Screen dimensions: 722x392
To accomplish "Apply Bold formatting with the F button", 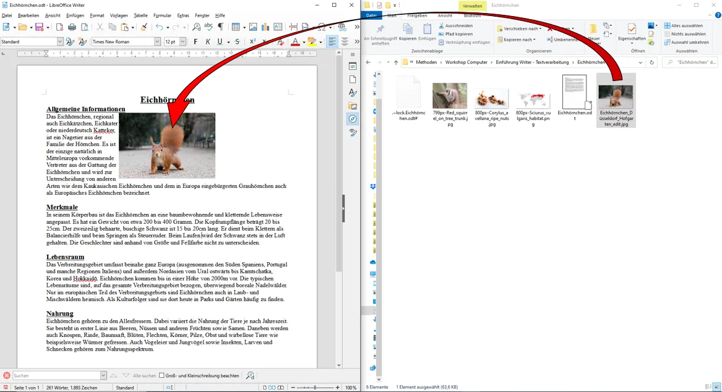I will tap(196, 42).
